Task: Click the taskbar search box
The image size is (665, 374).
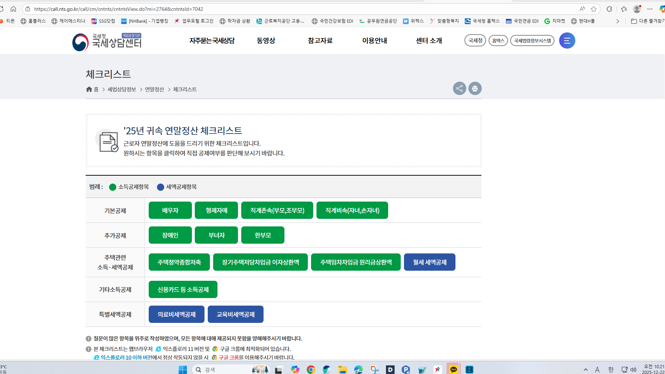Action: [223, 369]
